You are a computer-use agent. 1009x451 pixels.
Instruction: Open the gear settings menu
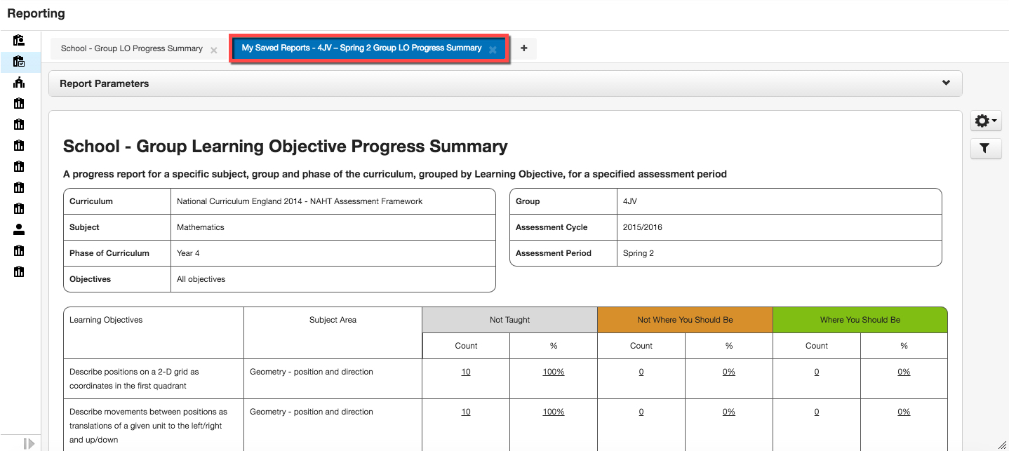pyautogui.click(x=985, y=121)
